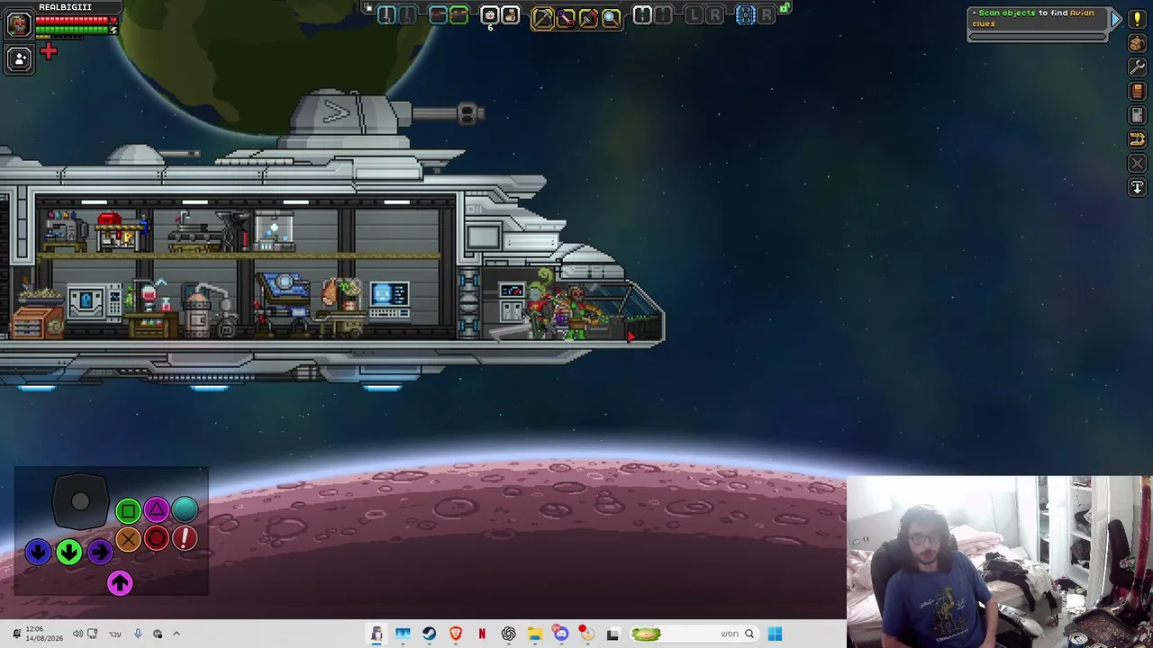Use the medkit hotbar item with count 6
The width and height of the screenshot is (1153, 648).
[x=489, y=15]
